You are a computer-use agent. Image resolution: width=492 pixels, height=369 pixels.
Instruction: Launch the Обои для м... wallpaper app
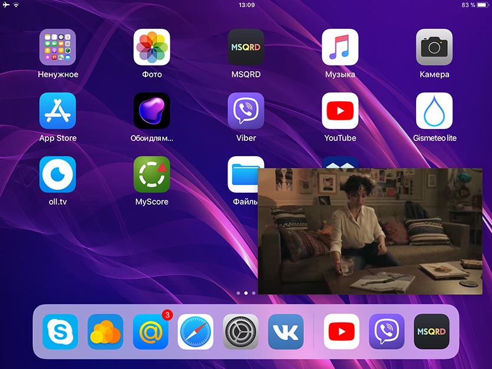tap(151, 111)
